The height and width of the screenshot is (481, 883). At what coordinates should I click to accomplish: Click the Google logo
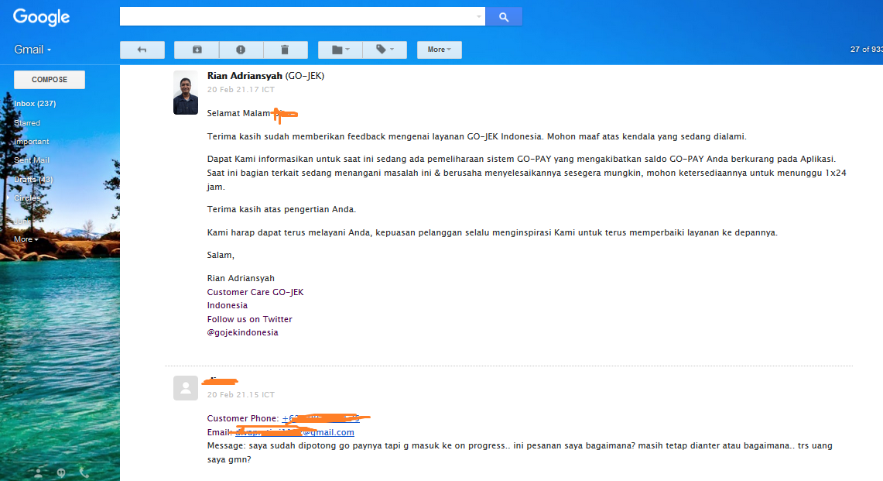41,17
